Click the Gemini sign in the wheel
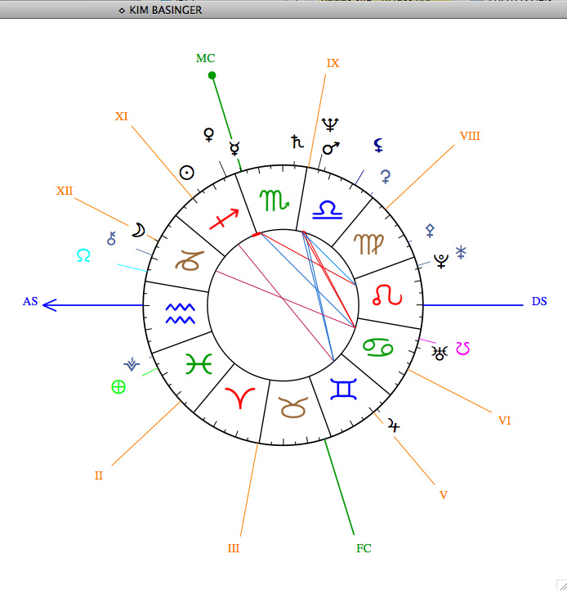The image size is (567, 590). point(343,390)
